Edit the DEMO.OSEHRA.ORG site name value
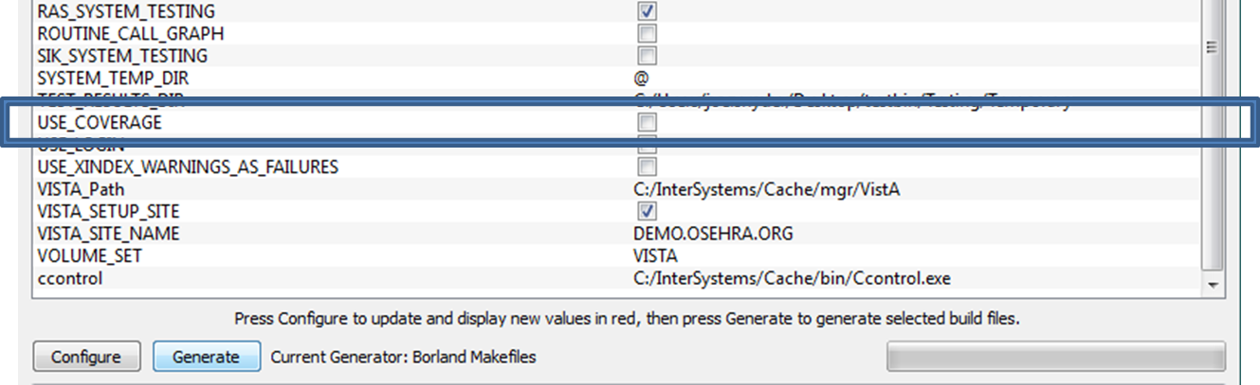The image size is (1260, 385). click(x=713, y=234)
